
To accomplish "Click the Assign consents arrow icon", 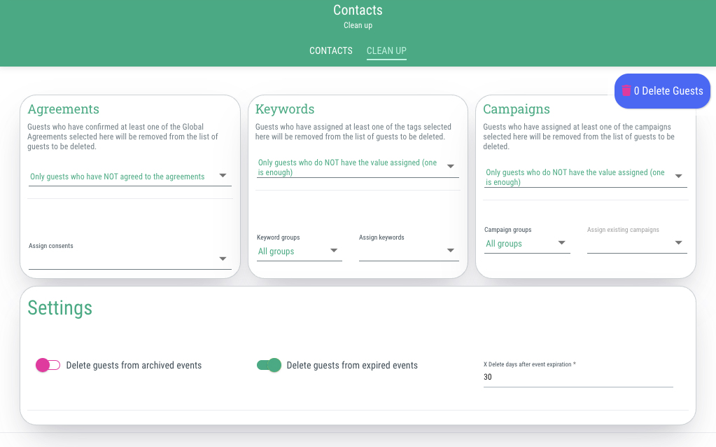I will [x=223, y=259].
